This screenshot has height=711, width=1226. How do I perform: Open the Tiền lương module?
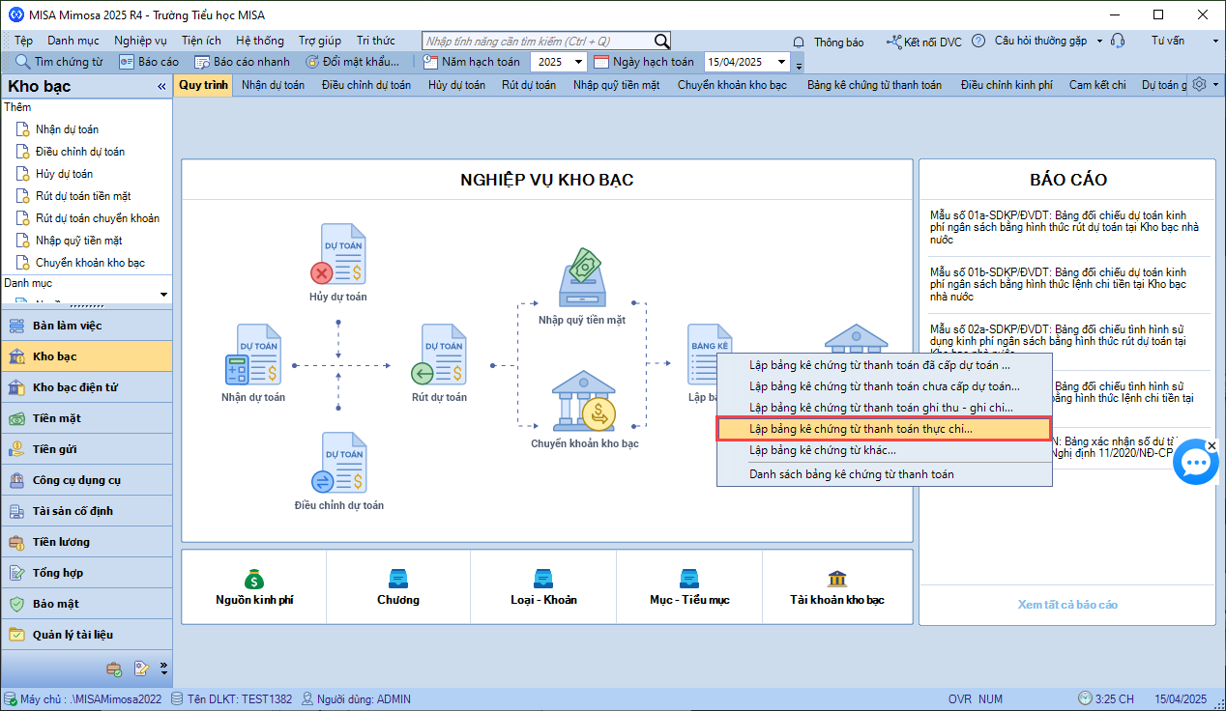pyautogui.click(x=86, y=542)
